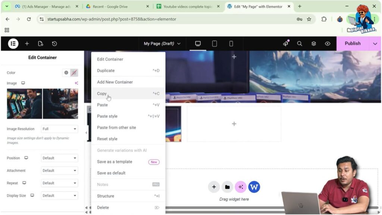The height and width of the screenshot is (215, 382).
Task: Select Add New Container menu item
Action: [x=128, y=82]
